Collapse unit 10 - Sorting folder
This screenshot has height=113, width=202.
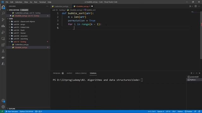tap(9, 42)
